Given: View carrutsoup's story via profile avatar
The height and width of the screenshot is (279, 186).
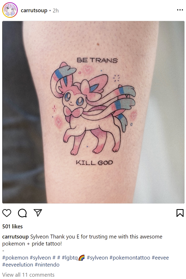Looking at the screenshot, I should (x=10, y=10).
